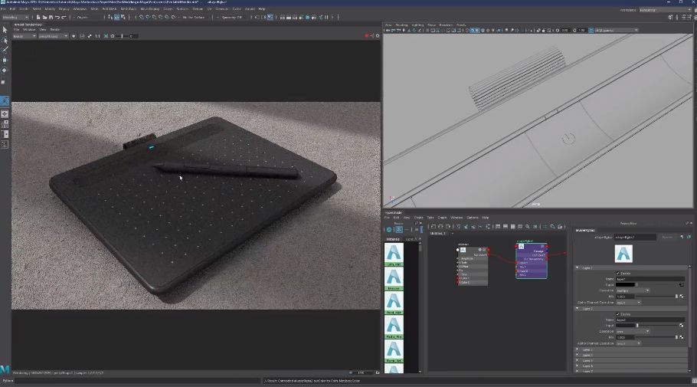Open Layer 1 Alpha Channel Operation dropdown
The width and height of the screenshot is (697, 387).
tap(628, 303)
